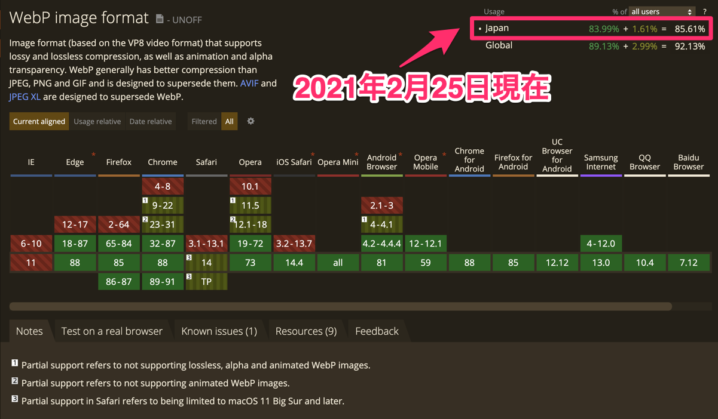
Task: Click the question mark help icon near Usage
Action: click(705, 11)
